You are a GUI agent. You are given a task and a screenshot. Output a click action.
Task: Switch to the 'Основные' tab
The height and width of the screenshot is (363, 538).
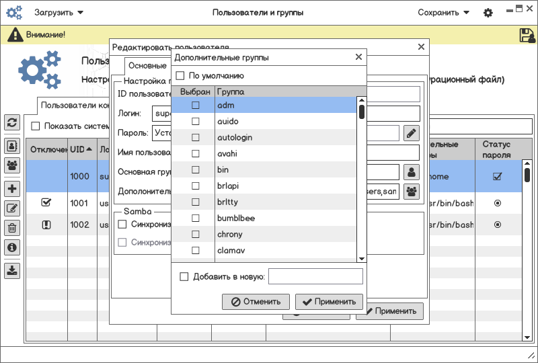(147, 66)
